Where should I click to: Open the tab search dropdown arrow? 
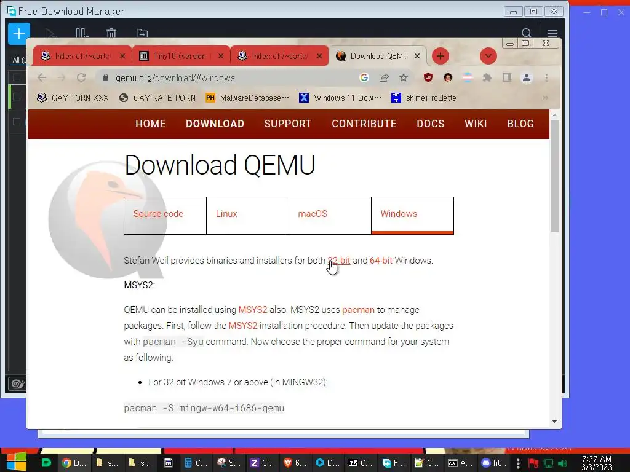tap(488, 56)
